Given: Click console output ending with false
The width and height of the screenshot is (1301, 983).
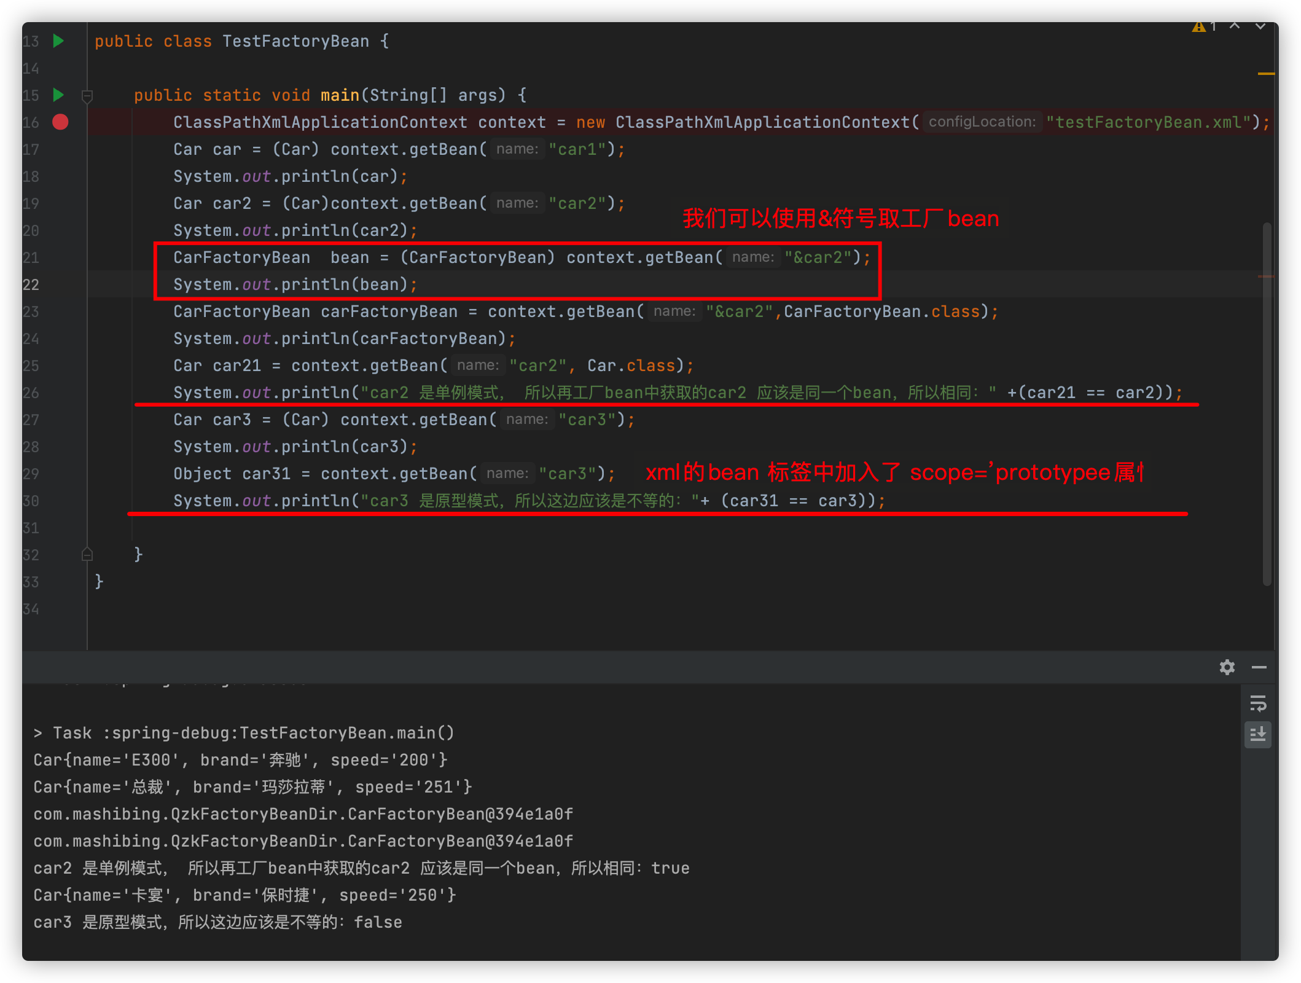Looking at the screenshot, I should click(x=218, y=922).
